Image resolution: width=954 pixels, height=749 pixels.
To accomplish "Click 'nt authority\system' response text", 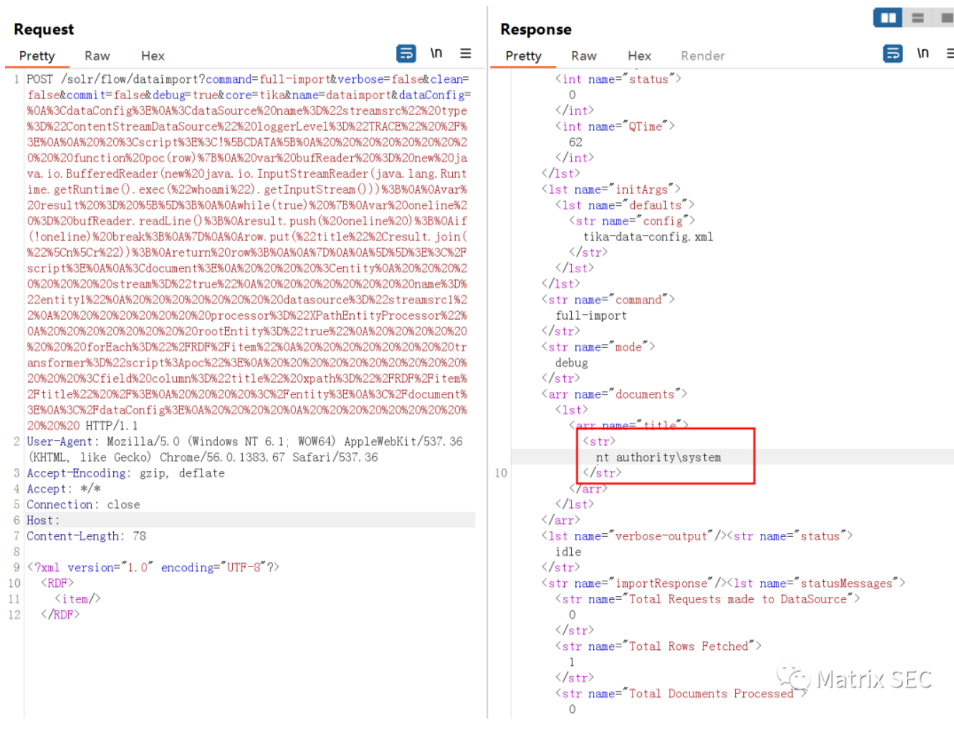I will coord(658,458).
